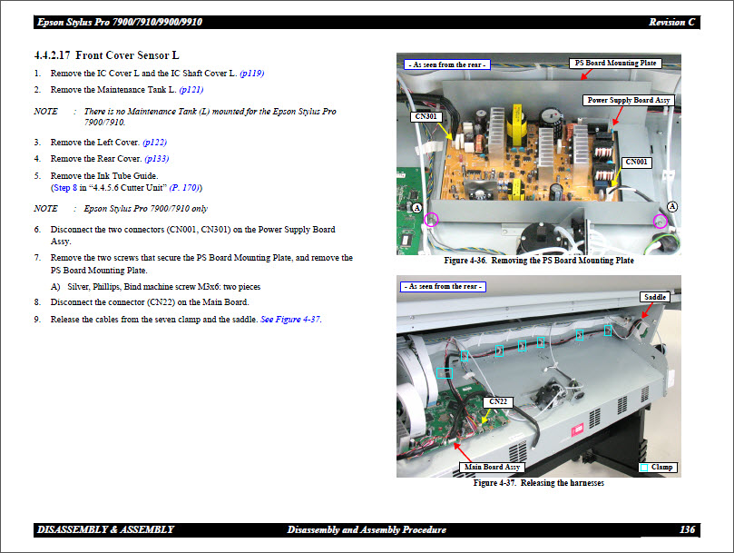
Task: Click the CN001 connector label
Action: pyautogui.click(x=637, y=162)
